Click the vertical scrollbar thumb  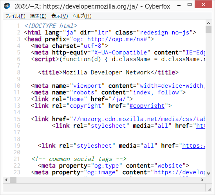pyautogui.click(x=209, y=30)
